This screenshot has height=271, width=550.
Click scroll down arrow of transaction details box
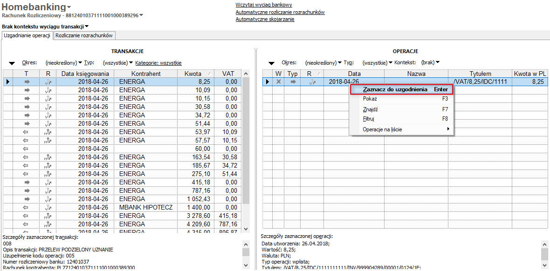[x=246, y=265]
